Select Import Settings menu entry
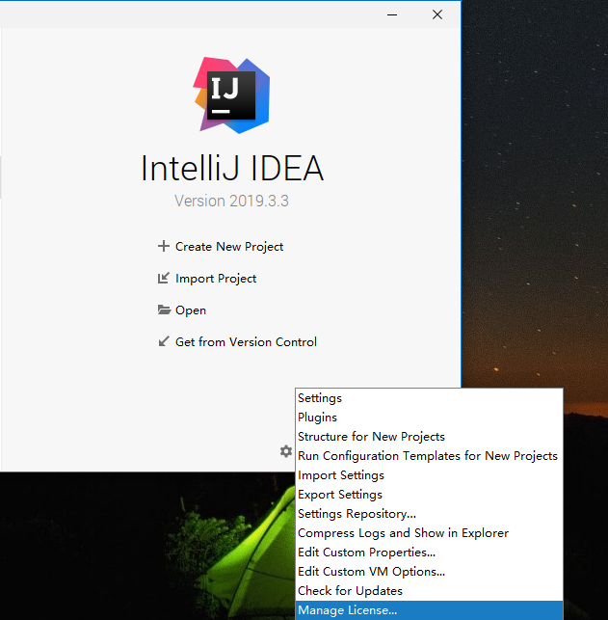This screenshot has height=620, width=608. pos(429,475)
